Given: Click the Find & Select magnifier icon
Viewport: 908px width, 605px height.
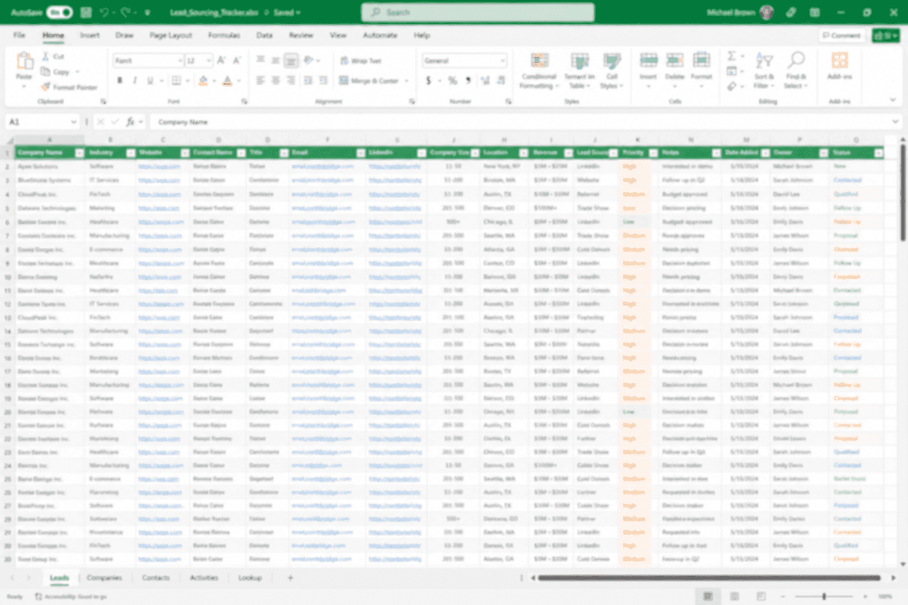Looking at the screenshot, I should click(796, 60).
